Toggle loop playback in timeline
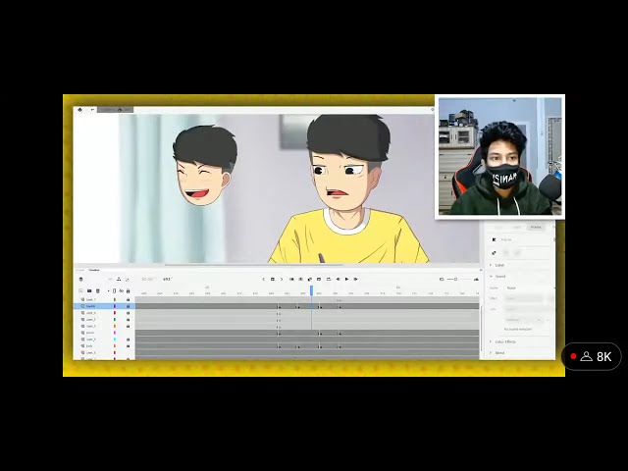Image resolution: width=628 pixels, height=471 pixels. coord(329,279)
